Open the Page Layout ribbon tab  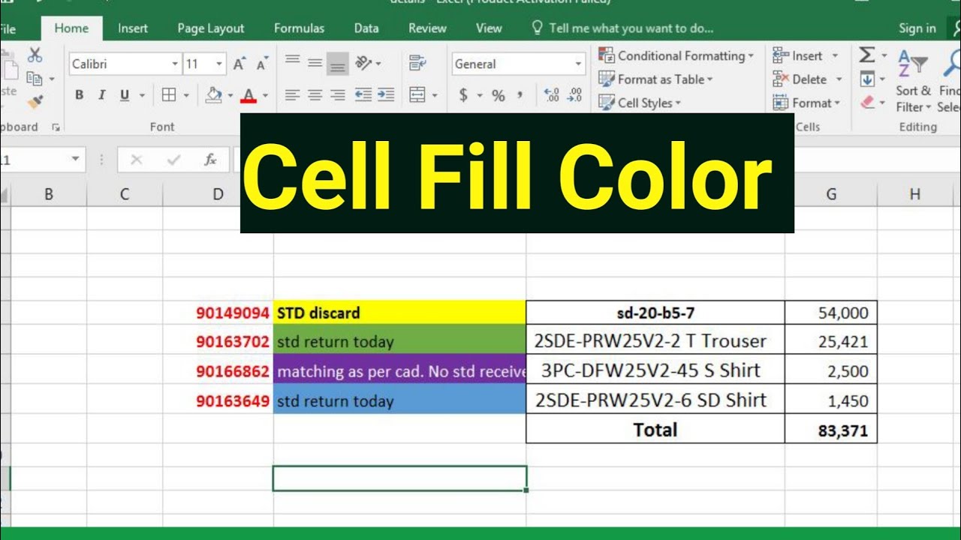pos(211,28)
